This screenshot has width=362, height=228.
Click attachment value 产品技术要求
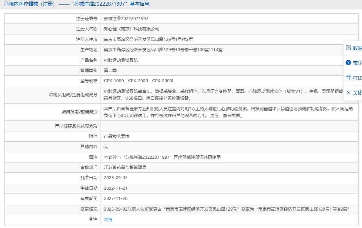click(116, 136)
